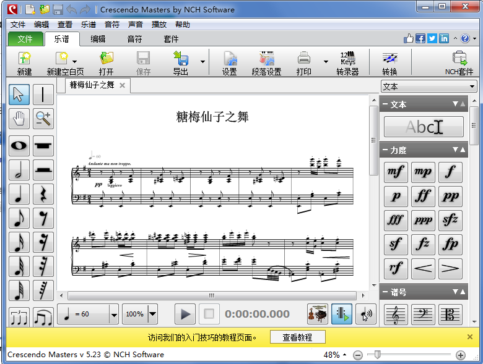Open the 乐谱 menu in menu bar
The width and height of the screenshot is (483, 364).
click(89, 25)
